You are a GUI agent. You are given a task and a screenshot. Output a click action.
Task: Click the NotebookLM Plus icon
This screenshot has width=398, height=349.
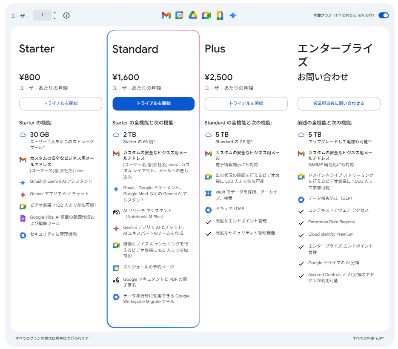tap(116, 212)
